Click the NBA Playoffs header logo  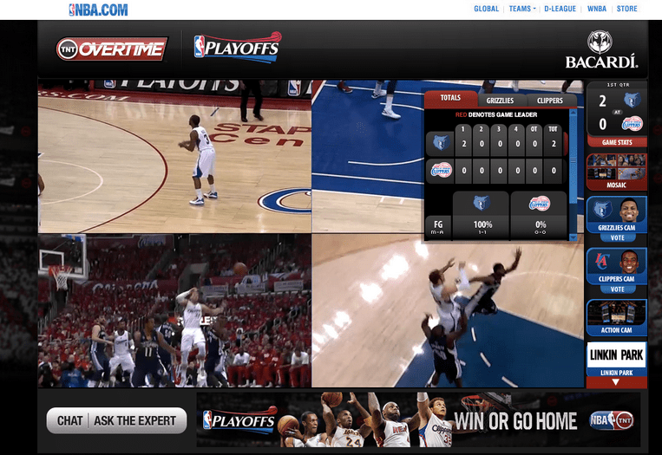(238, 48)
